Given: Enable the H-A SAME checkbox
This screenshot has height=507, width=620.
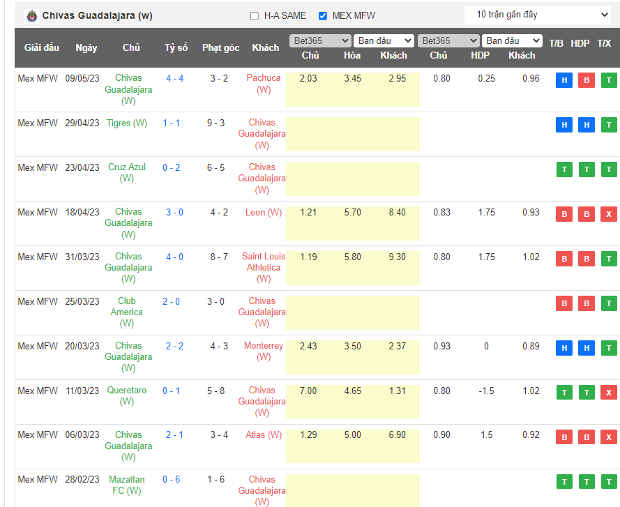Looking at the screenshot, I should coord(254,16).
